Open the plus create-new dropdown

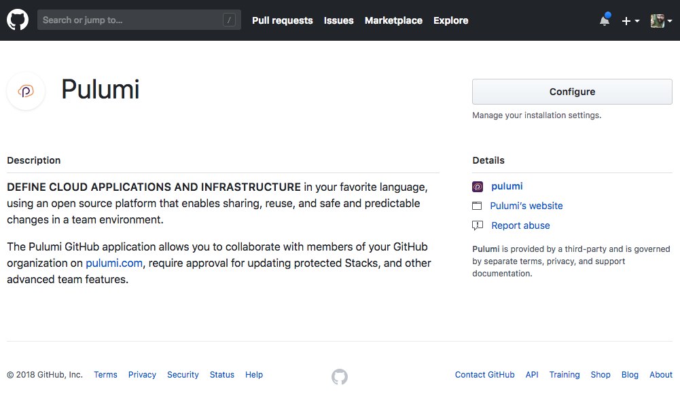pos(630,21)
